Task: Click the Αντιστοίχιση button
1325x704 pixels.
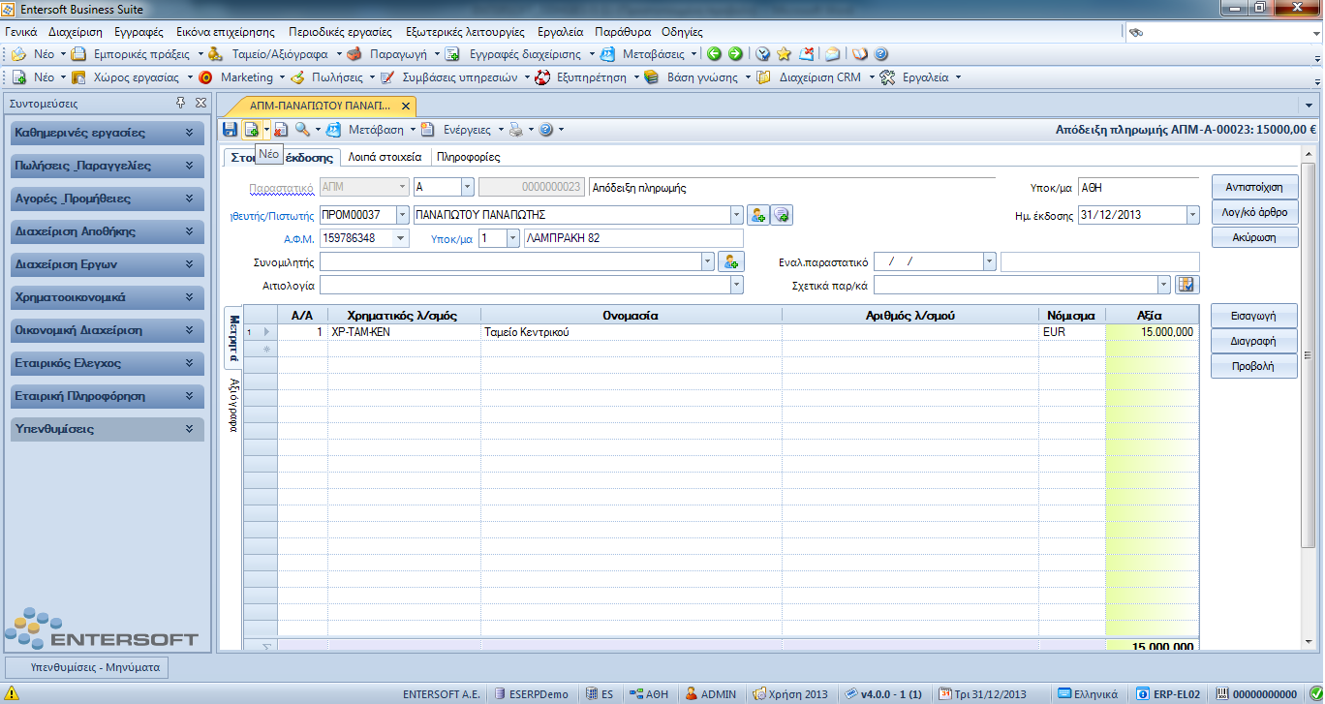Action: click(1254, 187)
